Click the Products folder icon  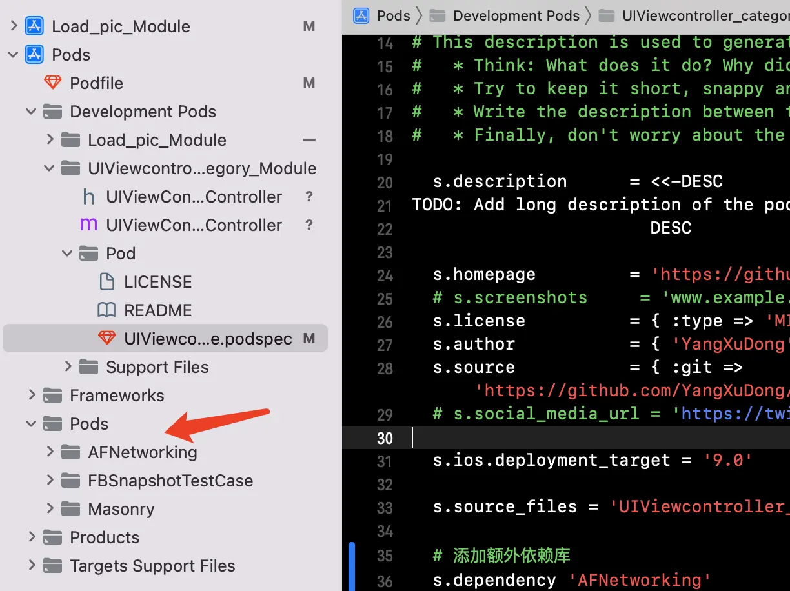click(52, 537)
